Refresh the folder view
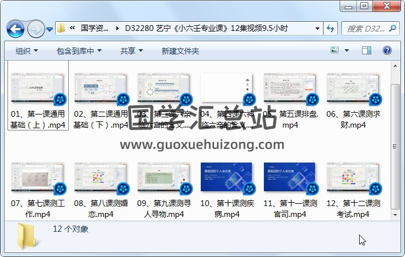The height and width of the screenshot is (257, 405). click(330, 28)
